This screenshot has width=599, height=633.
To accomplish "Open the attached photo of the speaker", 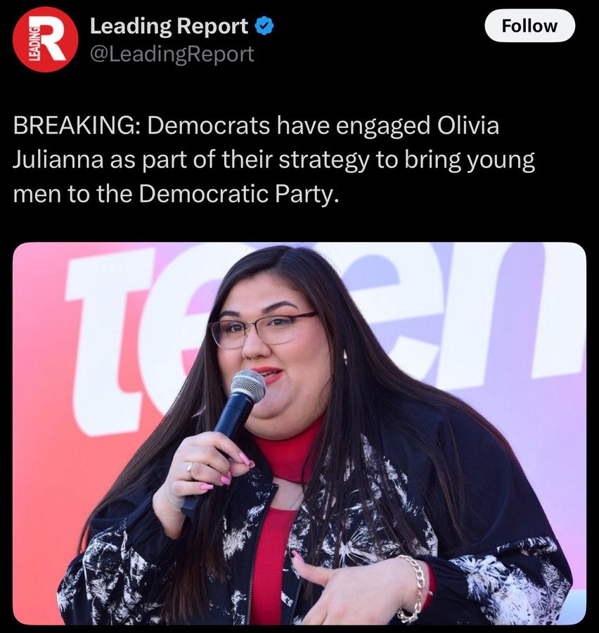I will [299, 433].
